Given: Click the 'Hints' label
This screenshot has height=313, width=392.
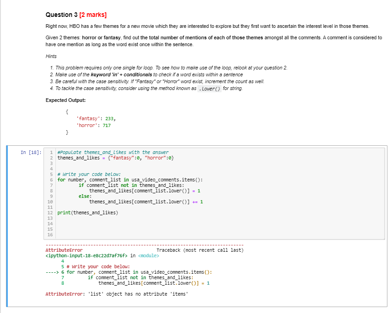Looking at the screenshot, I should 51,56.
